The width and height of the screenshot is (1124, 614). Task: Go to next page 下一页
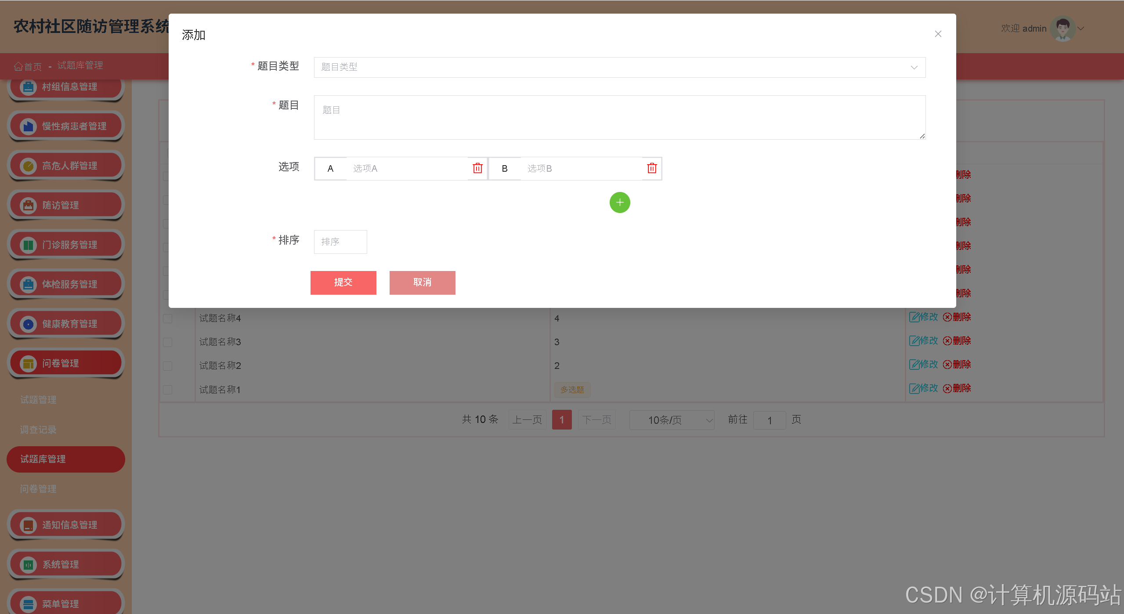tap(596, 420)
